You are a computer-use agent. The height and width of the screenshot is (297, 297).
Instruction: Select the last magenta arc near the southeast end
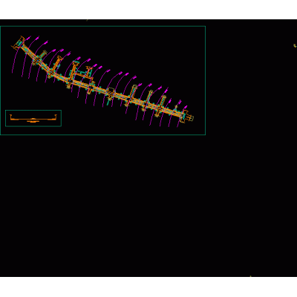181,117
